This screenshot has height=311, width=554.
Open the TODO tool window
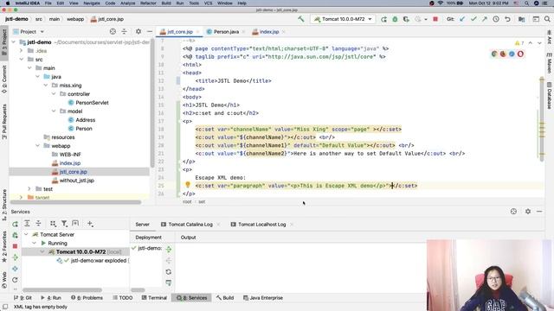123,297
